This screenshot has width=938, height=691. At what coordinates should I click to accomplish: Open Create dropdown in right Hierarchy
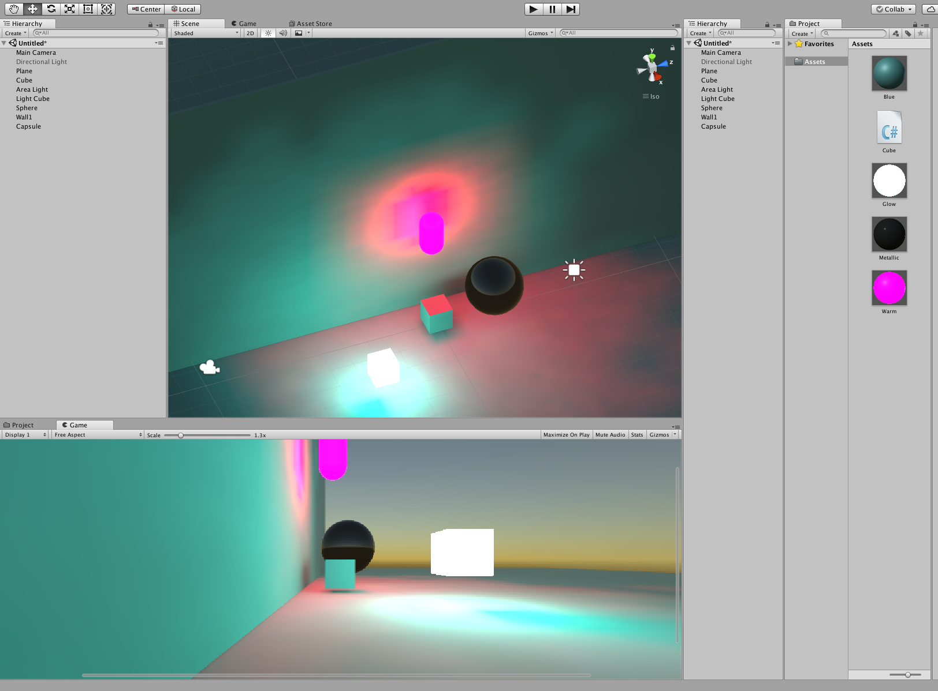[701, 33]
